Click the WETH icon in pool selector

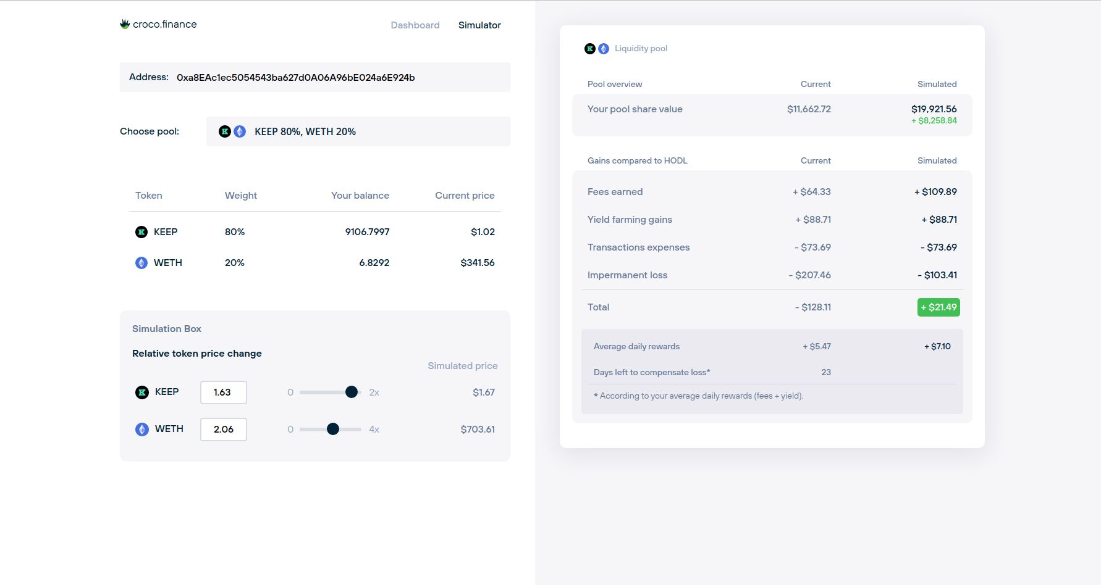(x=240, y=131)
